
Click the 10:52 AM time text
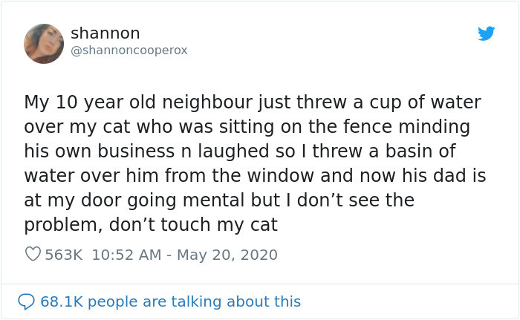126,255
